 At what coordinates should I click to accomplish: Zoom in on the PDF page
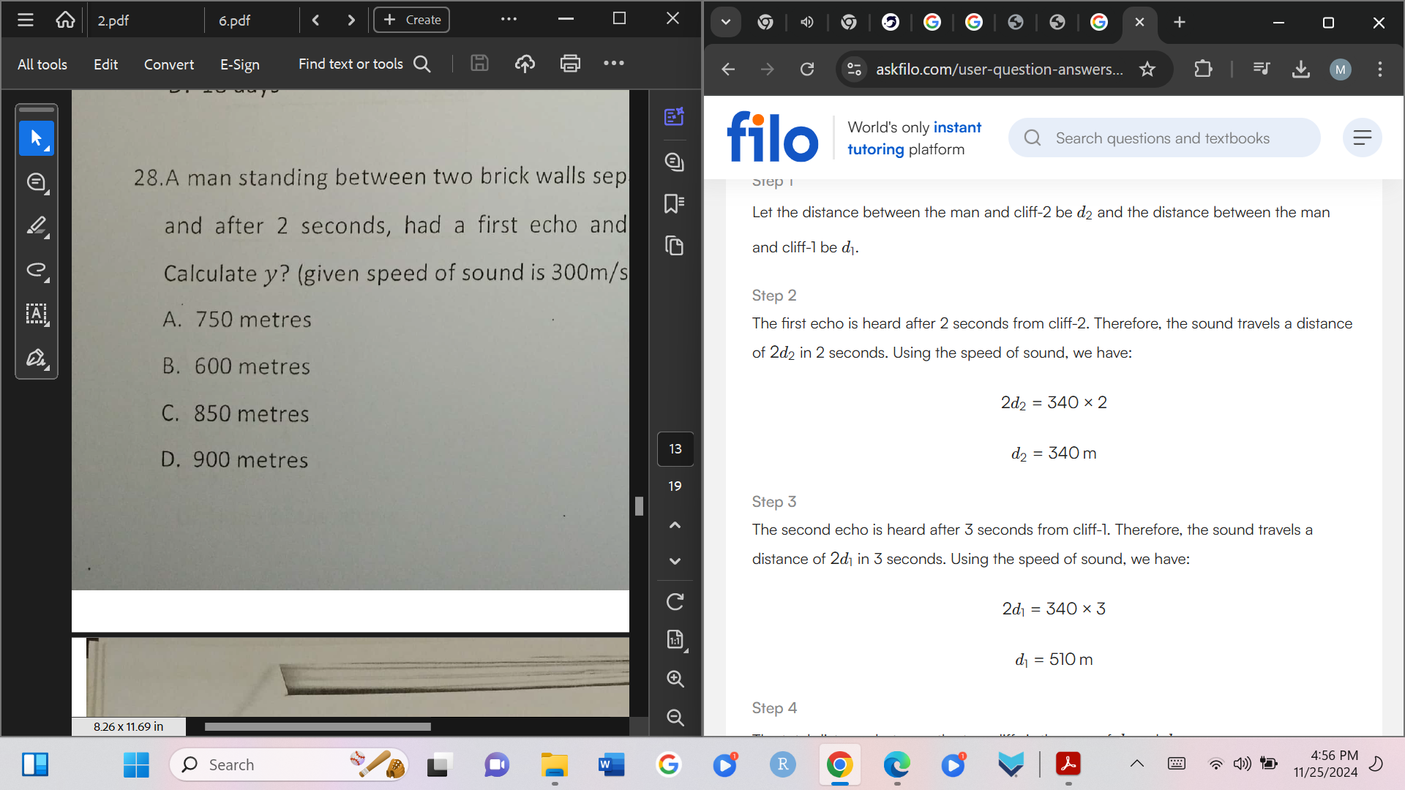click(x=675, y=679)
